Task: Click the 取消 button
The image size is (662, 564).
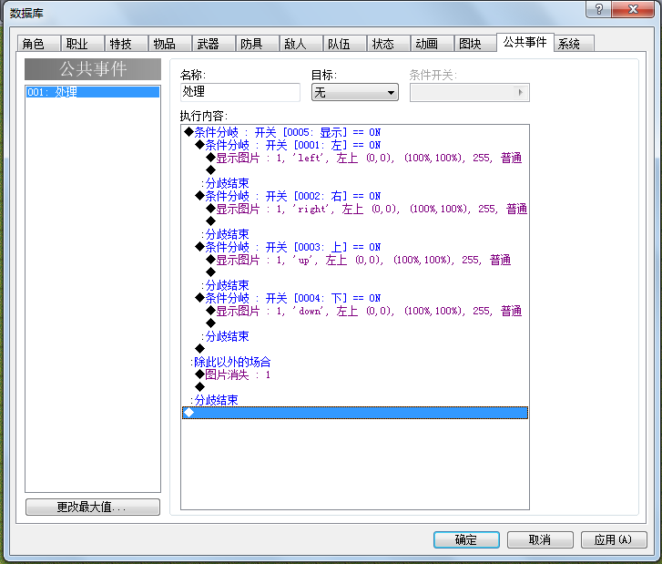Action: tap(540, 539)
